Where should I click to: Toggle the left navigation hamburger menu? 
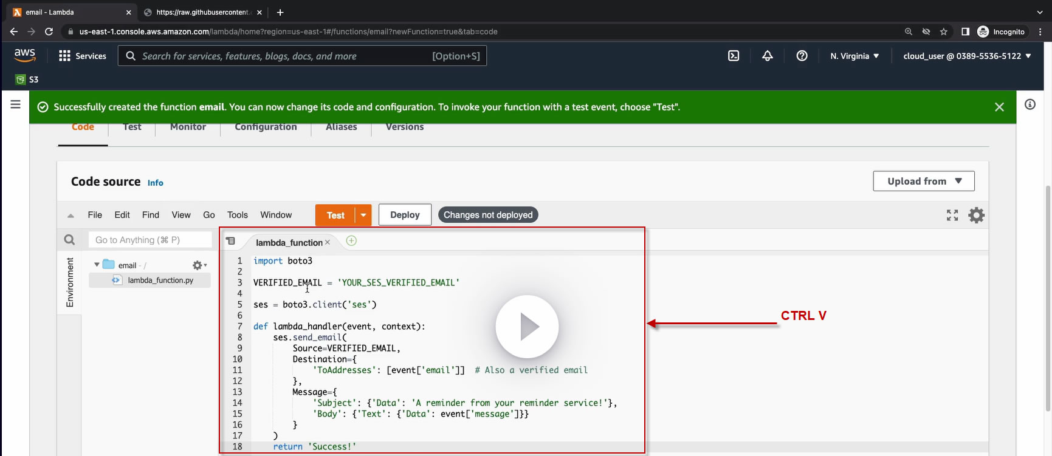point(15,104)
